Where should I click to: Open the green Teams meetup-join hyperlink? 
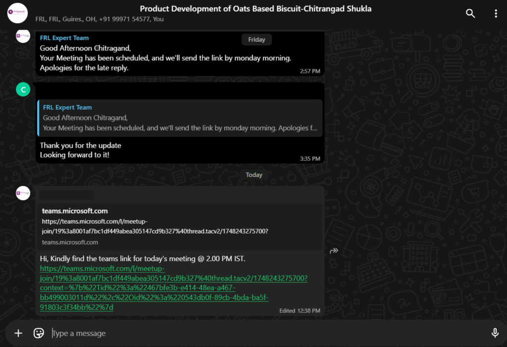coord(174,288)
